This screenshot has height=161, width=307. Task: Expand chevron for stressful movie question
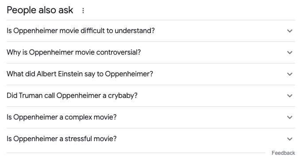tap(290, 139)
